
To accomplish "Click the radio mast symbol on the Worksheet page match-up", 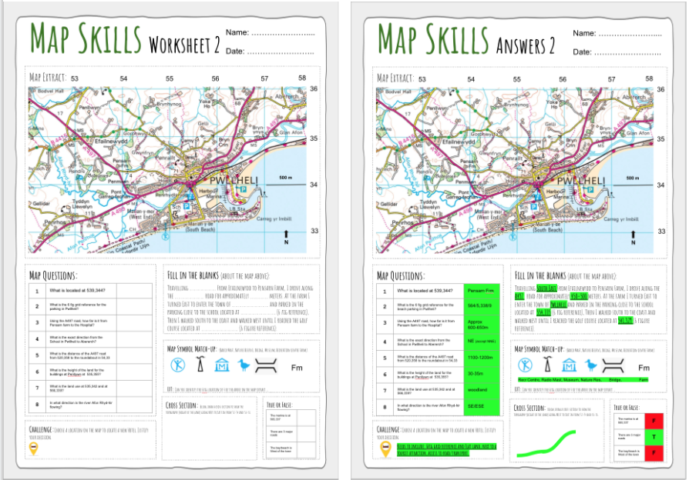I will [x=200, y=364].
